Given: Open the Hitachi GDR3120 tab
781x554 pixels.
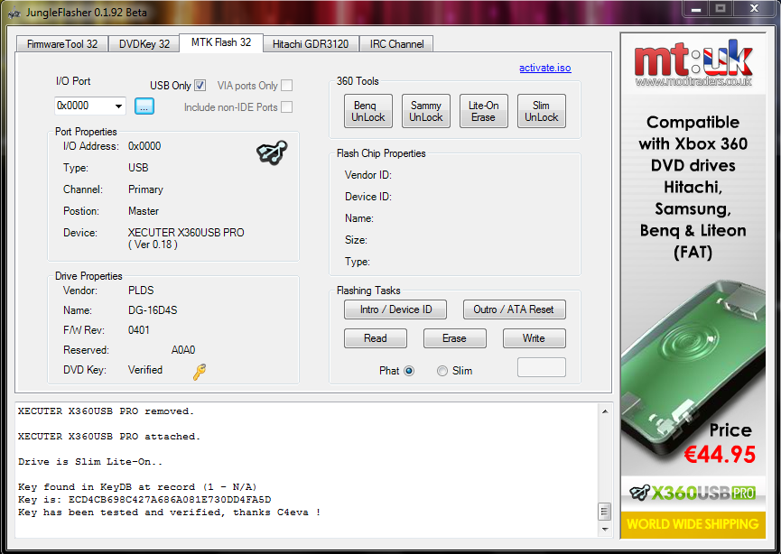Looking at the screenshot, I should [311, 44].
